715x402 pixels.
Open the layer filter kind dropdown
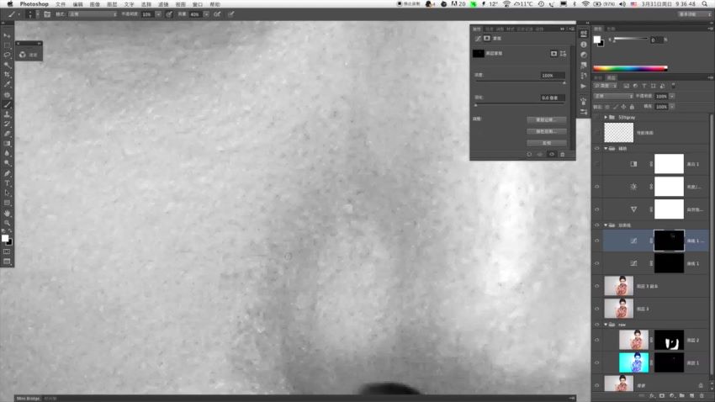point(606,86)
